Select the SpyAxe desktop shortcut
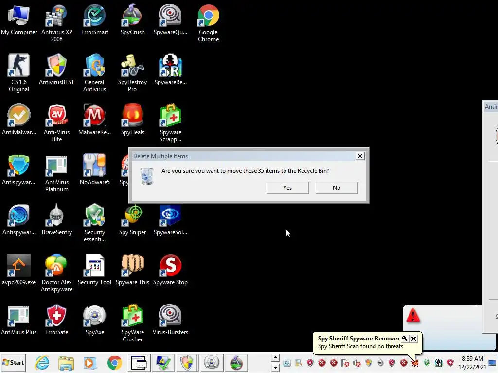The height and width of the screenshot is (373, 498). pos(95,321)
